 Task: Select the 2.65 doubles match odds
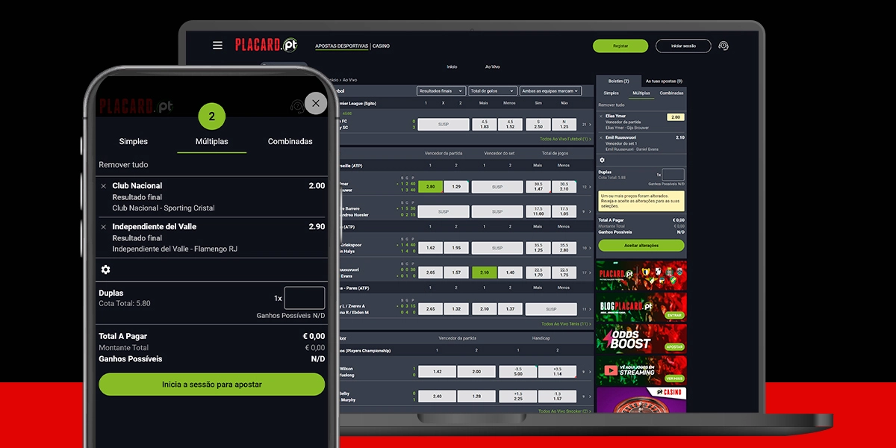click(x=430, y=308)
